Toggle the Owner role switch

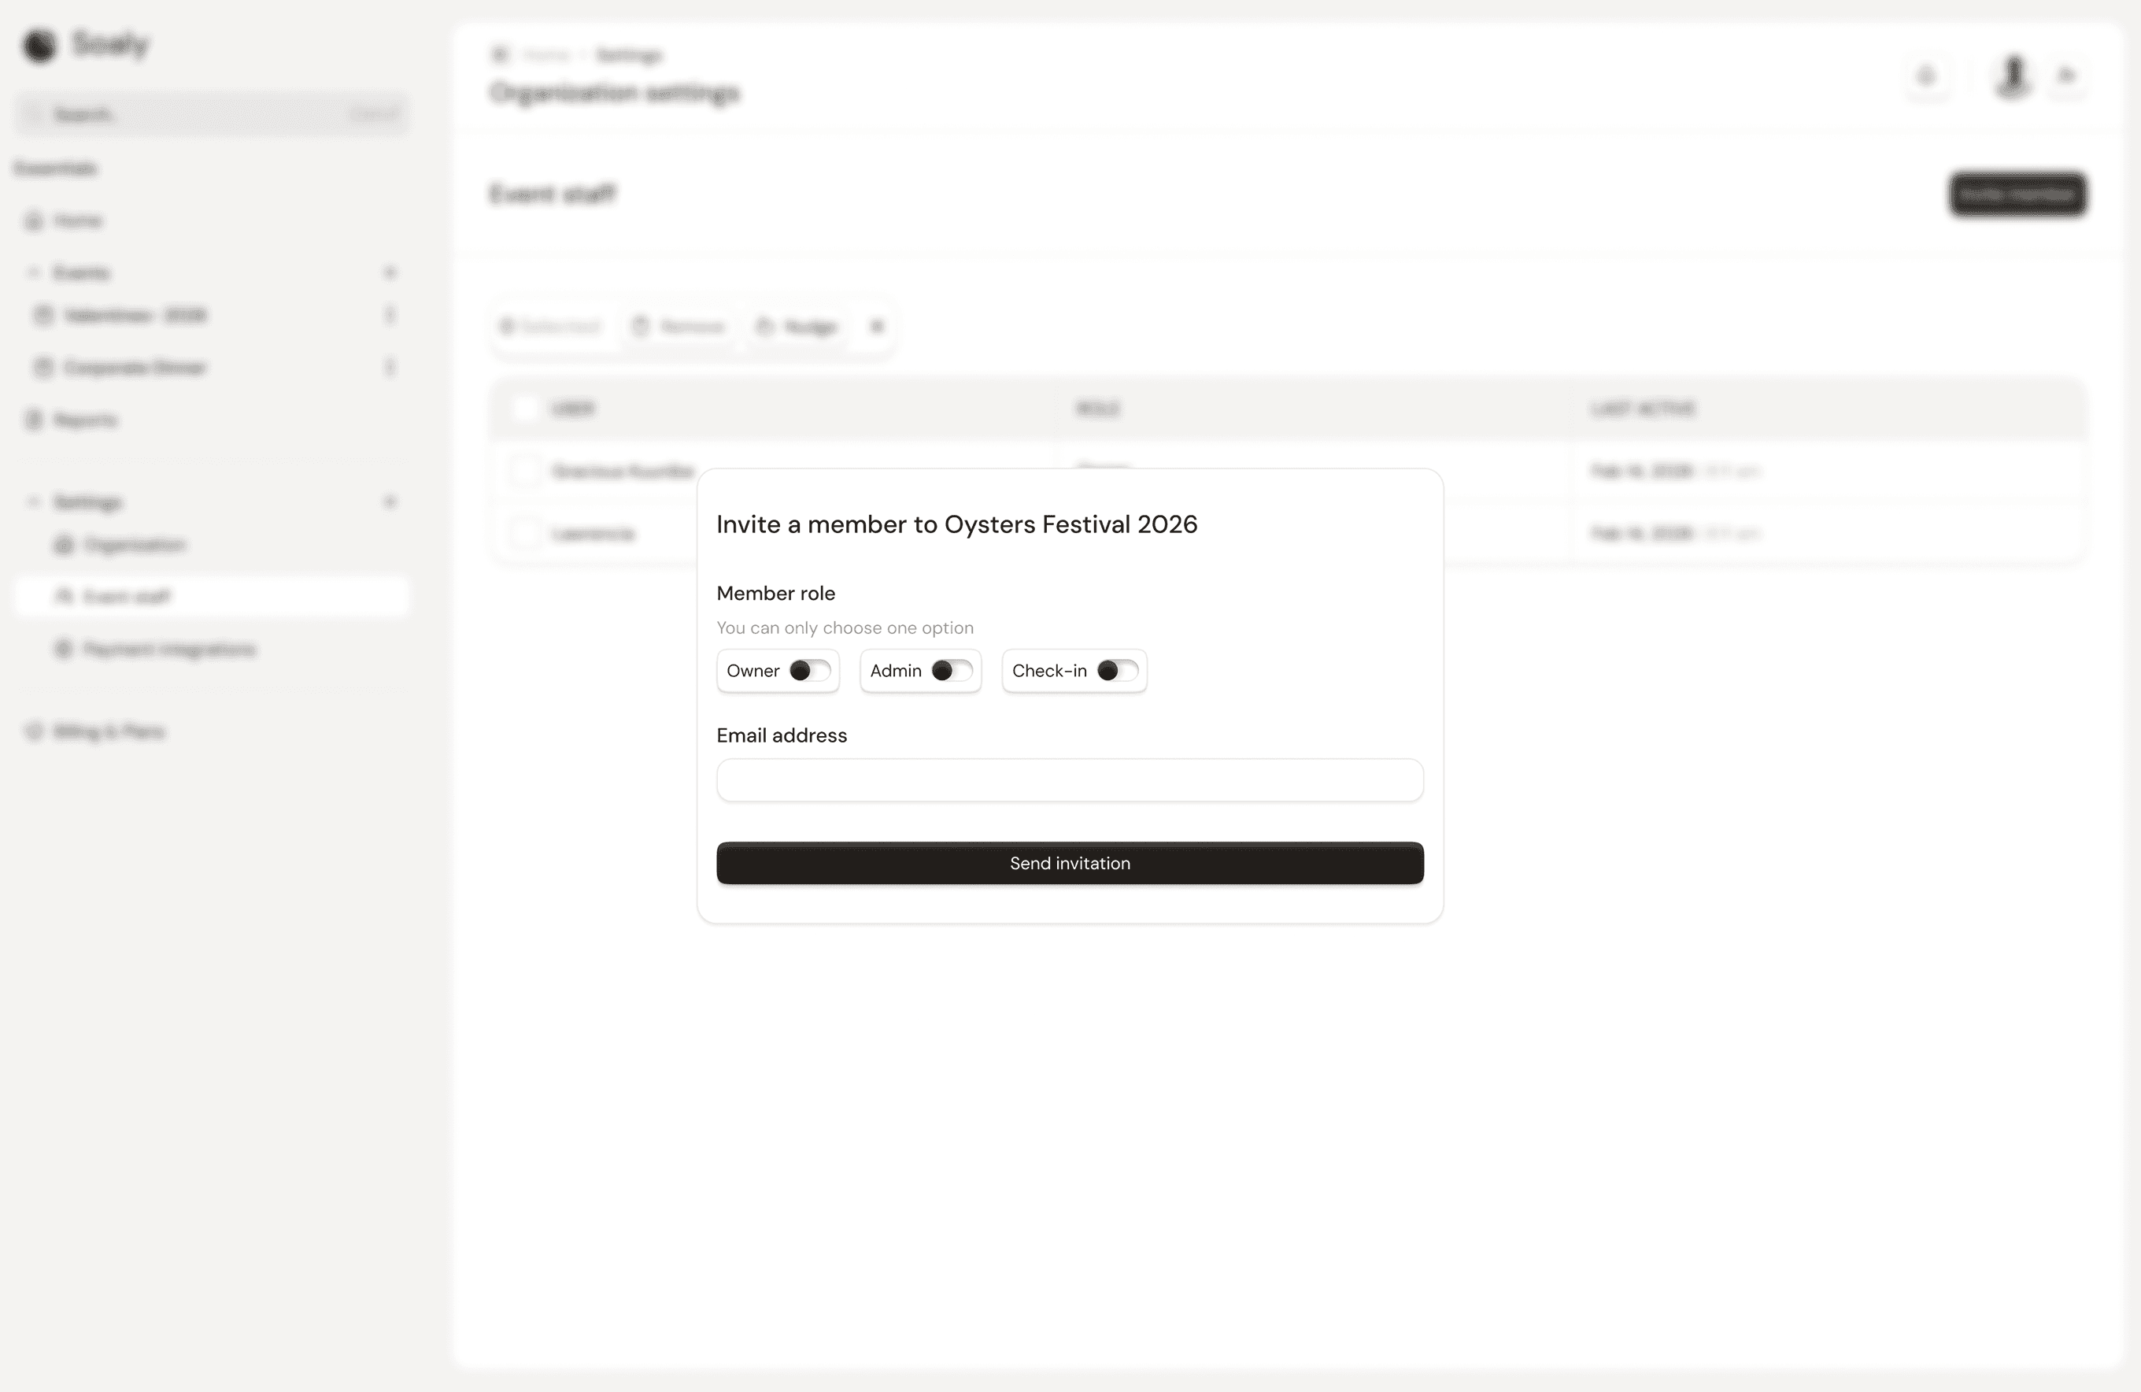tap(810, 670)
